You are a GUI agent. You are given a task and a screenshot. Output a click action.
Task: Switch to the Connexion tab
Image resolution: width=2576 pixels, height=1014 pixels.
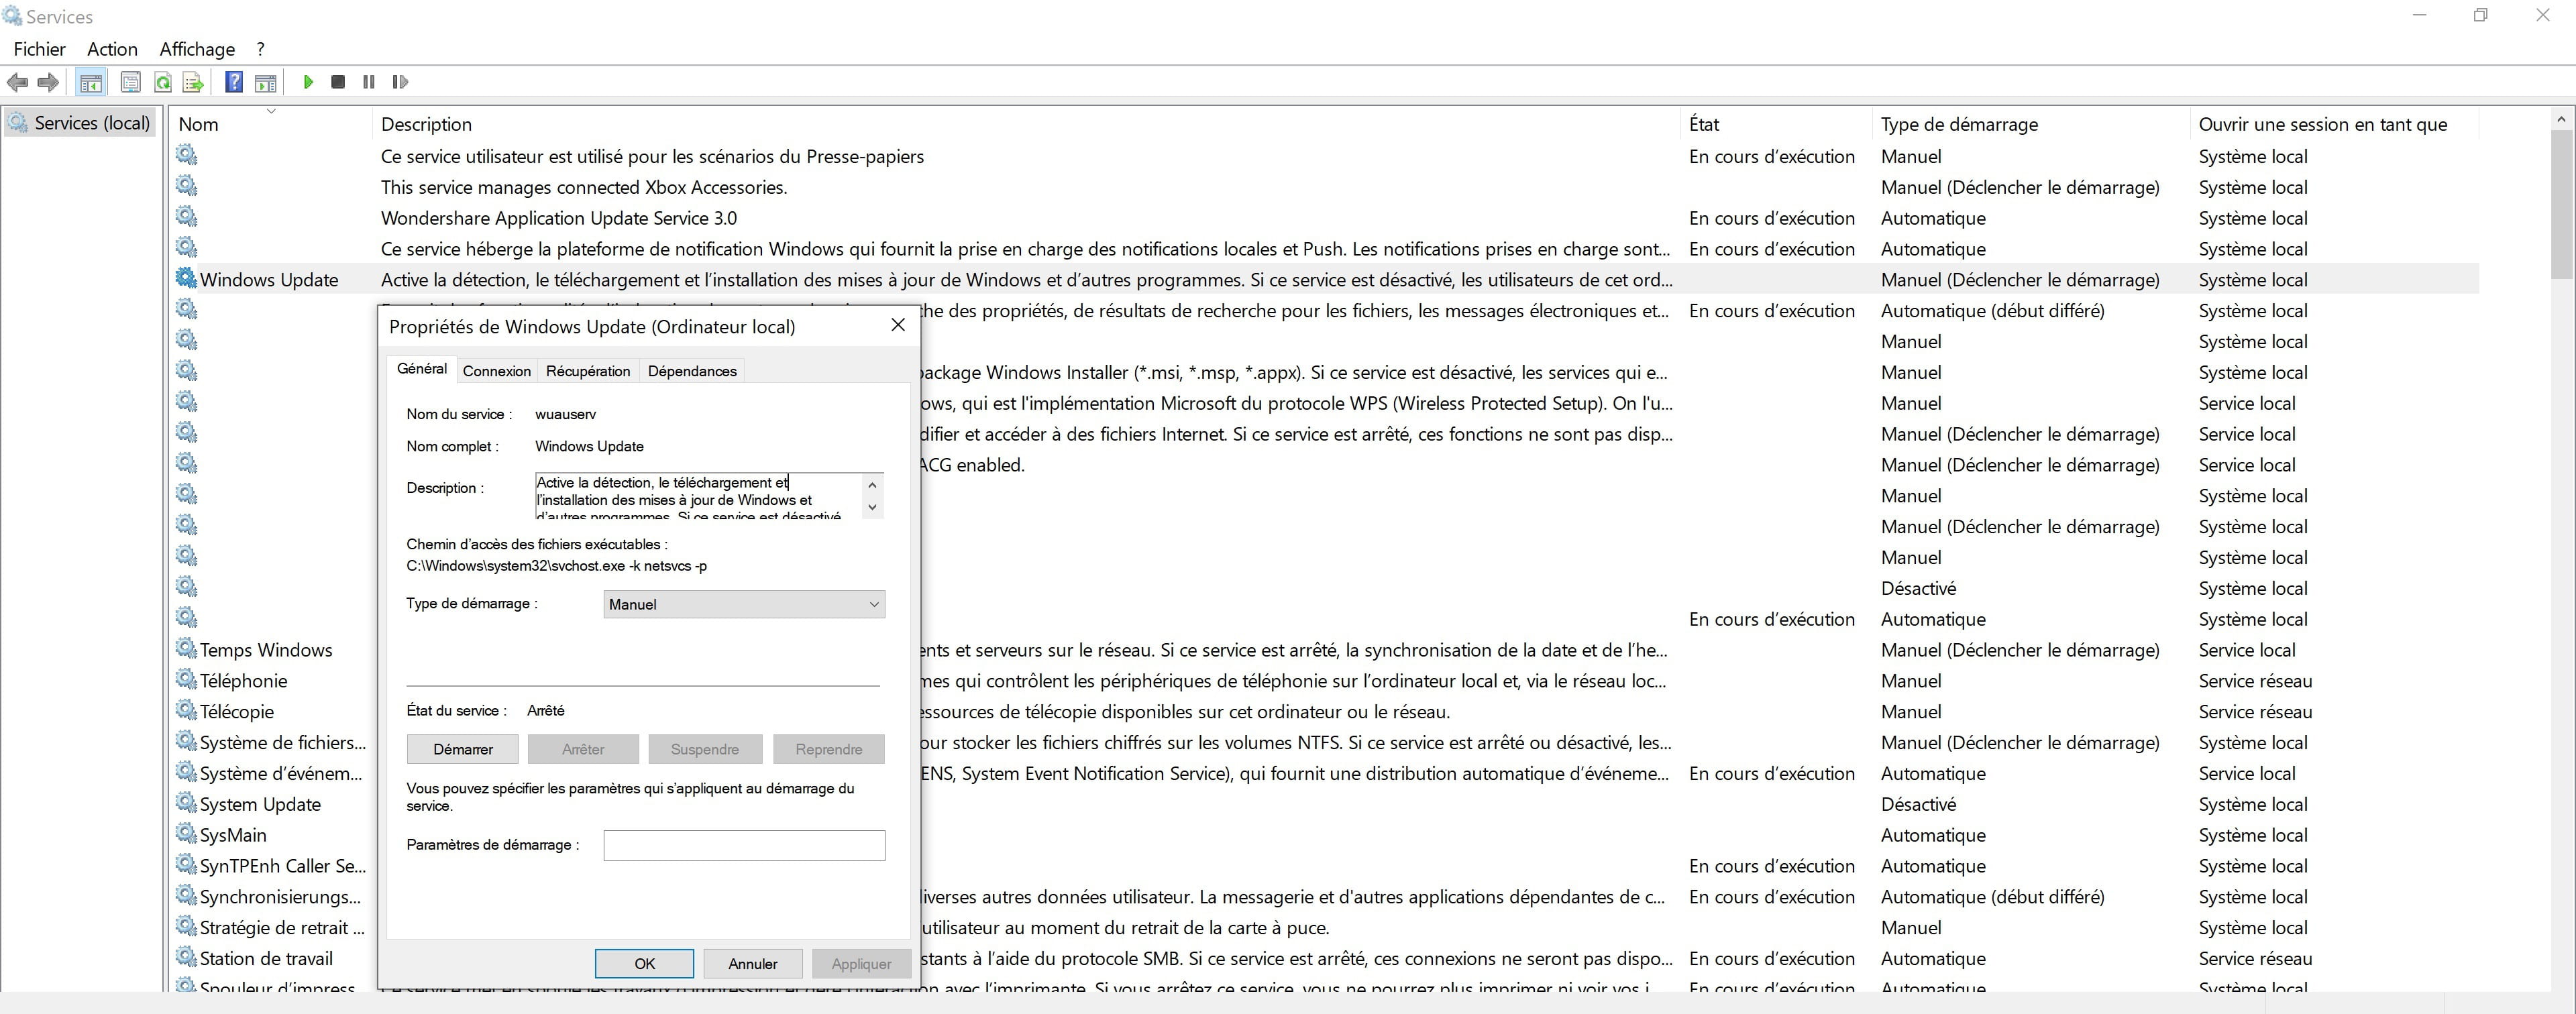pos(497,371)
